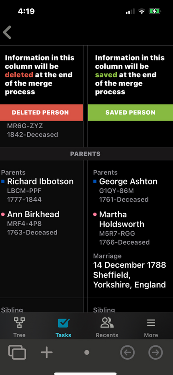Image resolution: width=173 pixels, height=375 pixels.
Task: Select the Tasks checkmark icon
Action: coord(64,323)
